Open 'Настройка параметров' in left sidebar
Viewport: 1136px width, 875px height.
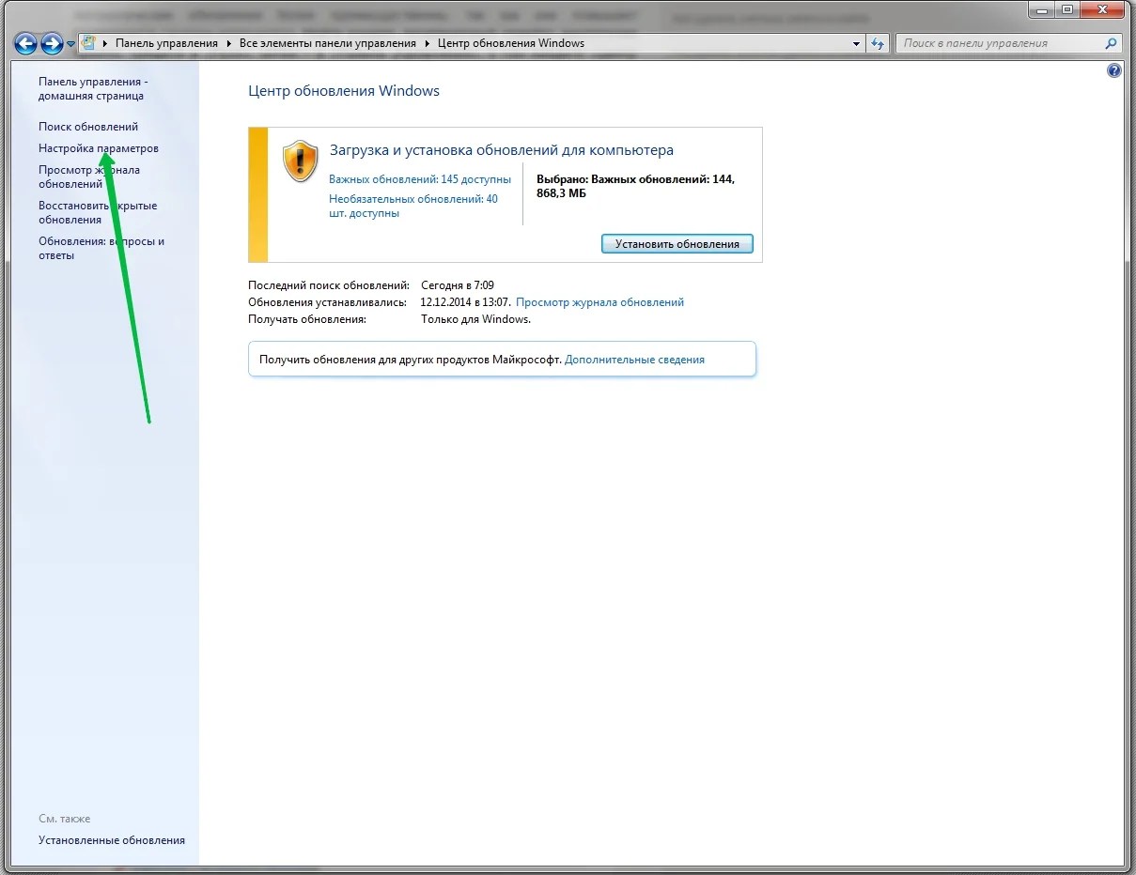99,148
